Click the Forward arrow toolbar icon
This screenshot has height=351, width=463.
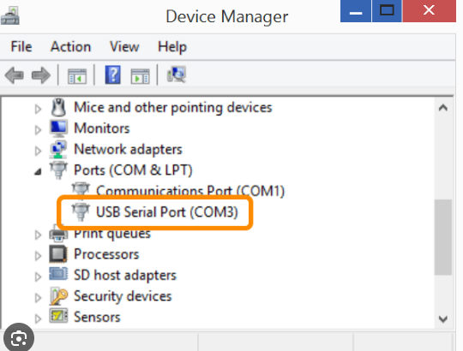tap(41, 75)
